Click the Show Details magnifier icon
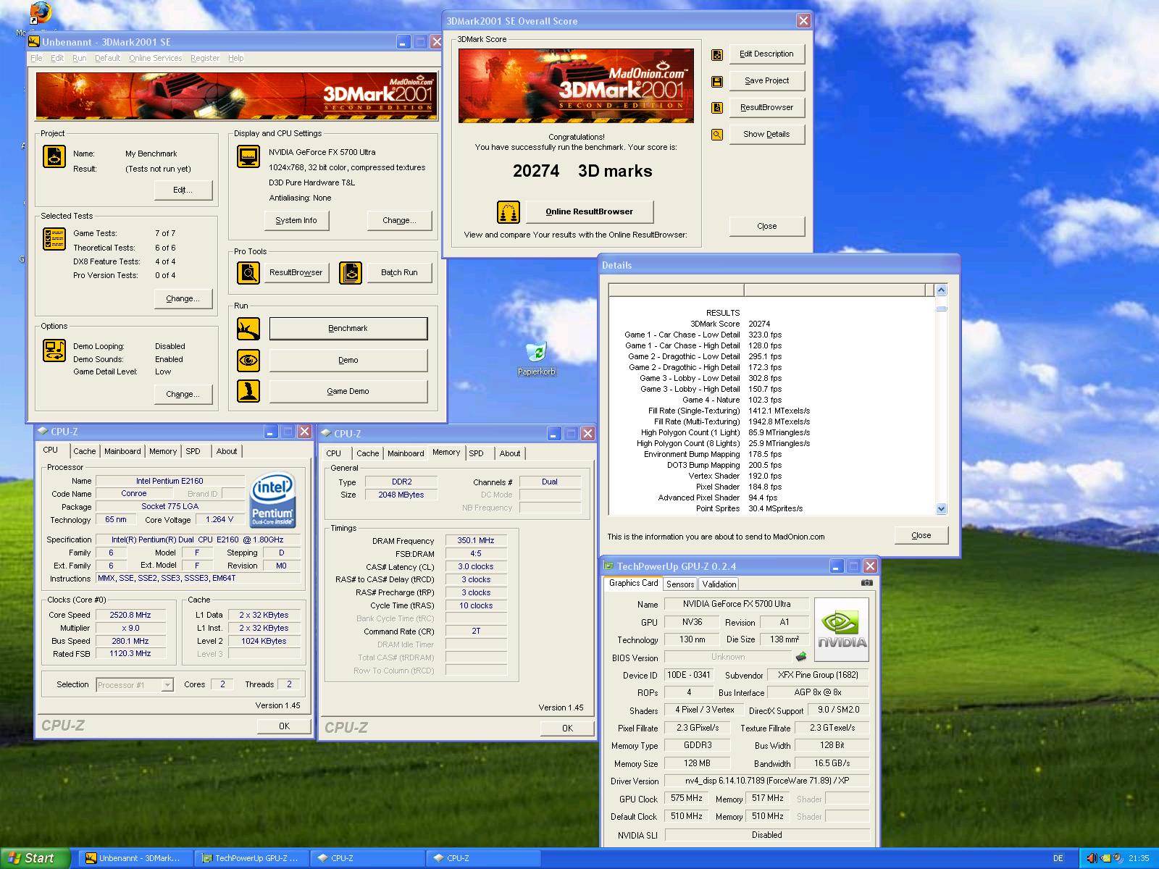Viewport: 1159px width, 869px height. coord(717,135)
